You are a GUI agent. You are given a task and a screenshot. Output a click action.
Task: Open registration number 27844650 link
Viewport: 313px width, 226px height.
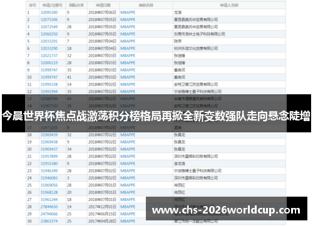[49, 207]
